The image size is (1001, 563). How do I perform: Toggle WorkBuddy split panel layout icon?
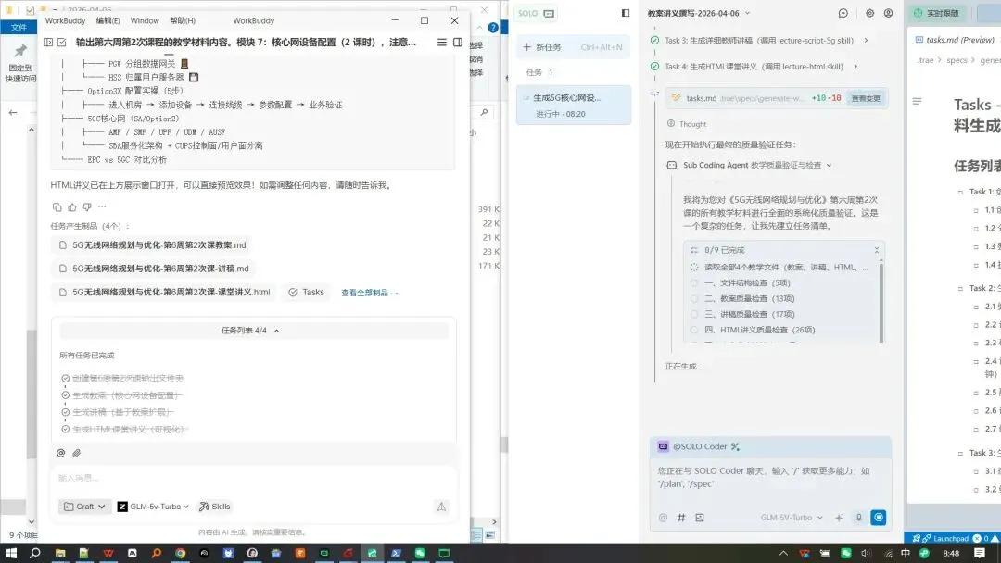click(x=458, y=42)
